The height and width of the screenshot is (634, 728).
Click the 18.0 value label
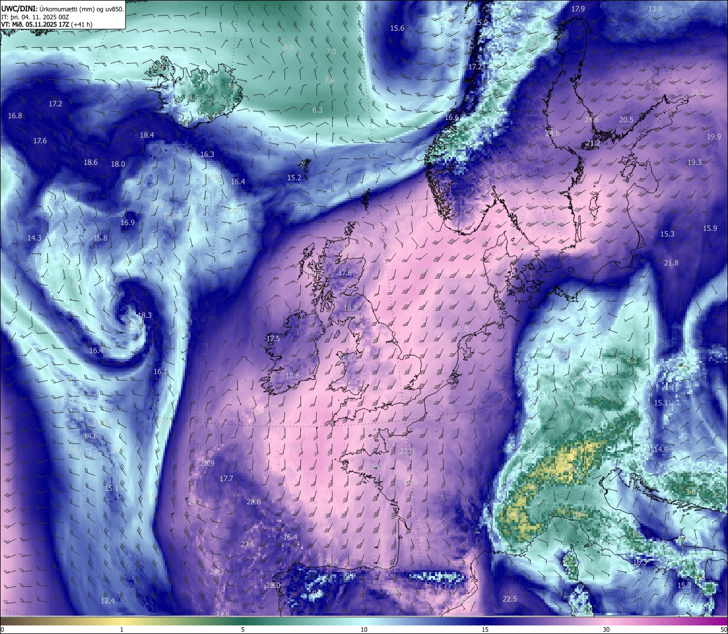[118, 164]
